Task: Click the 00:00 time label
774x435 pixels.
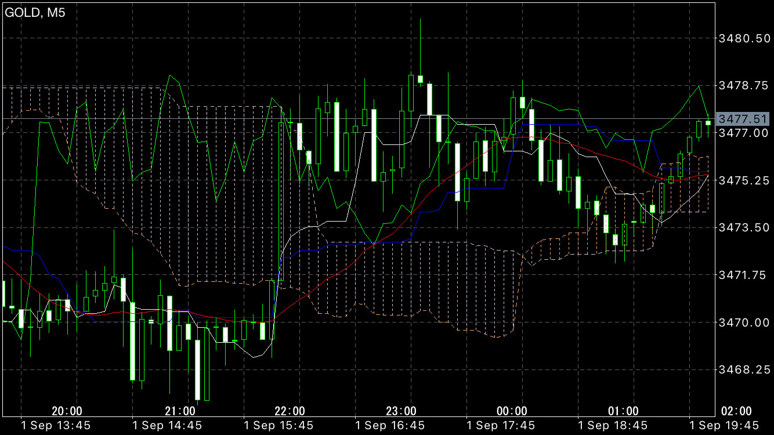Action: click(512, 411)
